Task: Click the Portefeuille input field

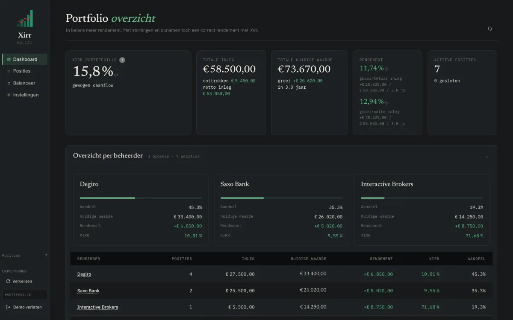Action: (25, 295)
